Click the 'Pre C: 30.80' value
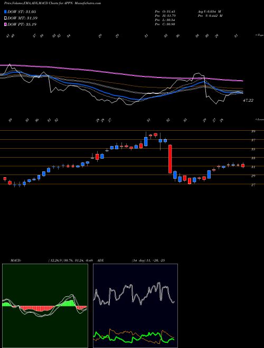The width and height of the screenshot is (264, 348). (x=165, y=24)
